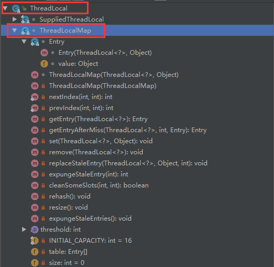Image resolution: width=274 pixels, height=267 pixels.
Task: Click method icon of remove method
Action: click(35, 152)
